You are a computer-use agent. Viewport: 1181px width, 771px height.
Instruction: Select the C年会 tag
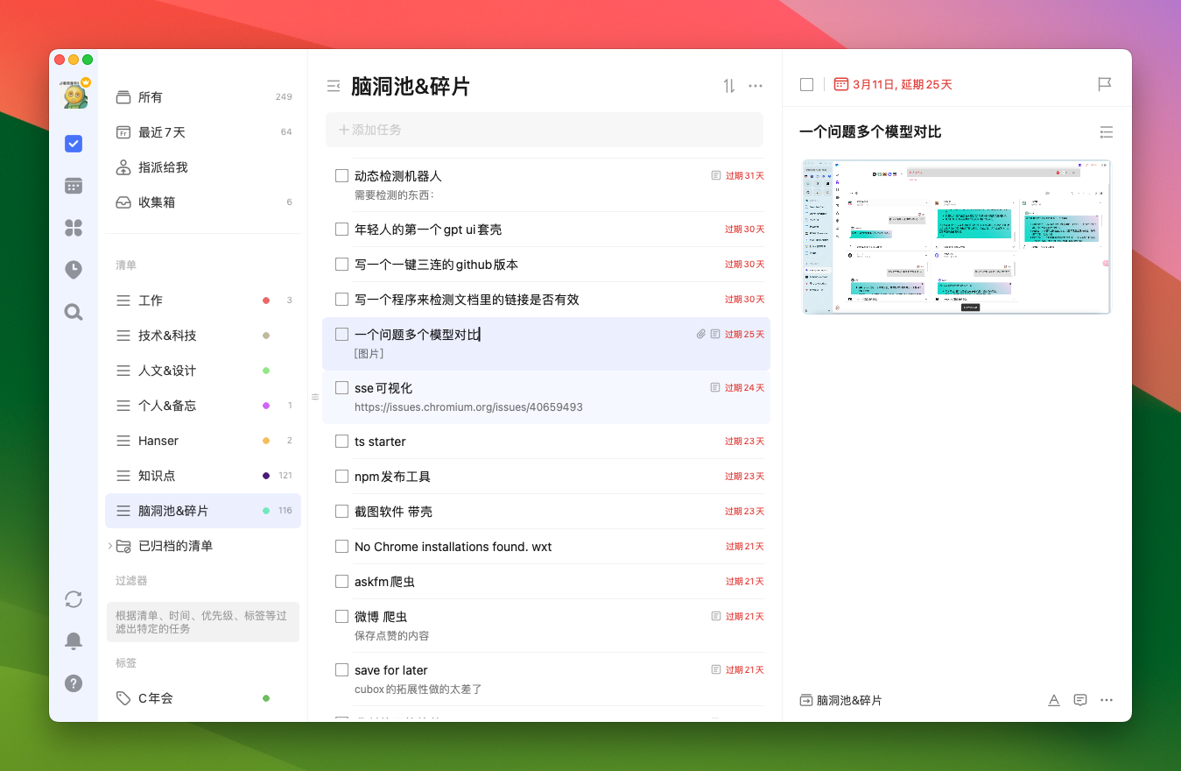(203, 698)
